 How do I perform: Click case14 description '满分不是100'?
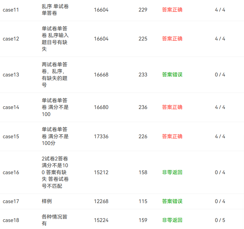click(x=55, y=107)
